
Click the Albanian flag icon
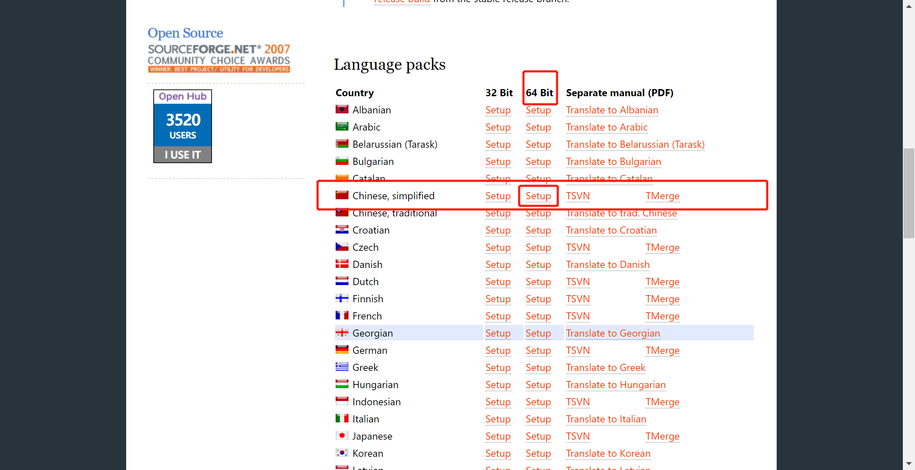pos(342,109)
